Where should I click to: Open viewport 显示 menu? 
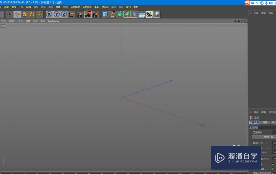click(21, 21)
